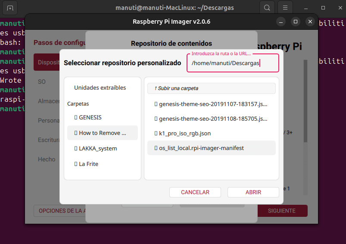The width and height of the screenshot is (346, 244).
Task: Click the path or URL input field
Action: (233, 63)
